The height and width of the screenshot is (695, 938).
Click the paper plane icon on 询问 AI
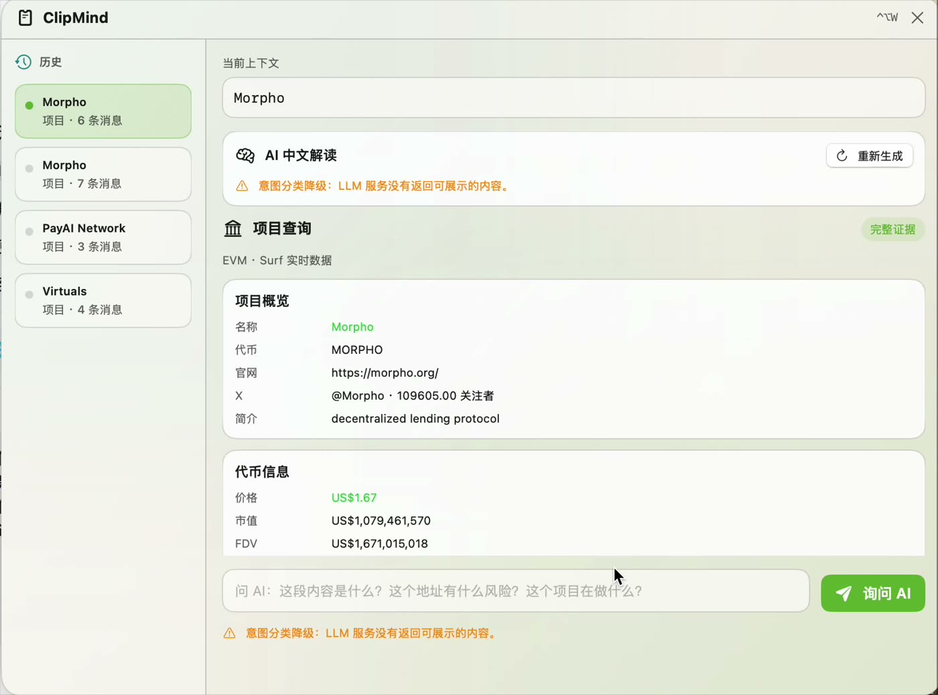pos(844,593)
